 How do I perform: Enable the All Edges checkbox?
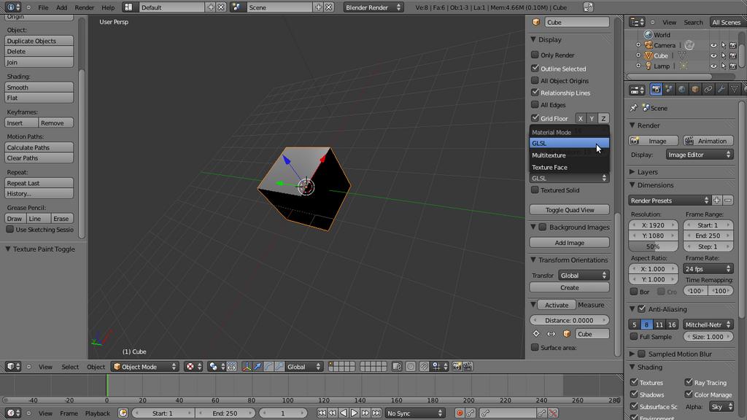pos(535,105)
